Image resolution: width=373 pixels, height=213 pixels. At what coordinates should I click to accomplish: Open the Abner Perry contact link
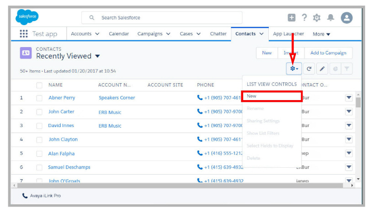62,97
